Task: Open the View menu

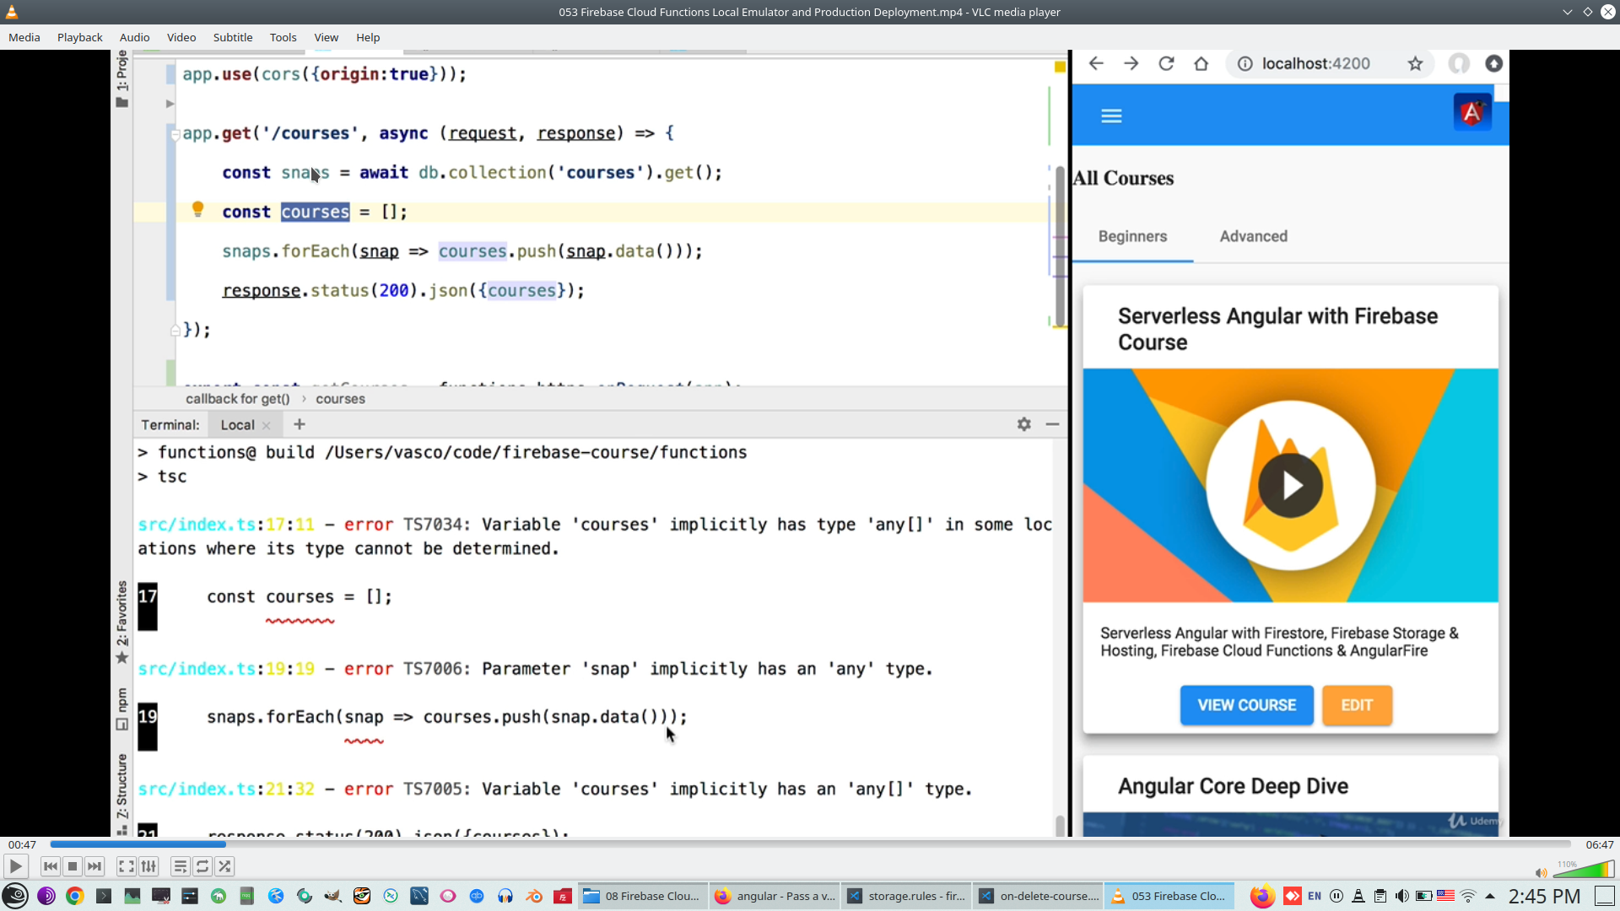Action: 326,37
